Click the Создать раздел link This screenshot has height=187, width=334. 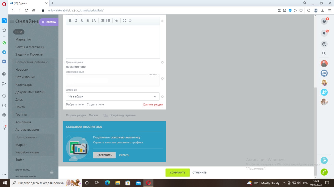[76, 115]
